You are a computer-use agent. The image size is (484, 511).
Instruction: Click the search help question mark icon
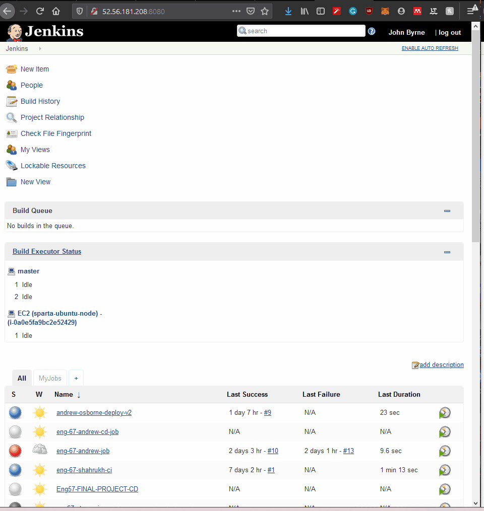(x=372, y=31)
